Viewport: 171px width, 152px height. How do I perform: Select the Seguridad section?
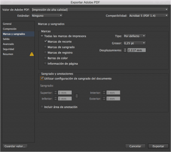18,49
